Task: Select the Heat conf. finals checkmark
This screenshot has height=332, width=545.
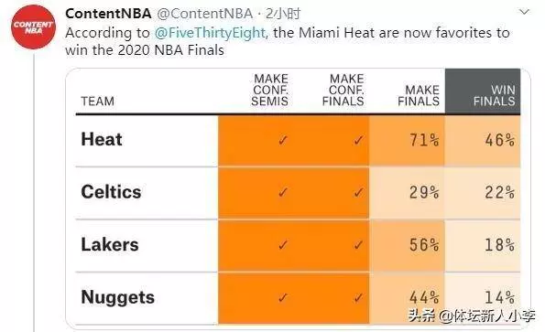Action: (359, 140)
